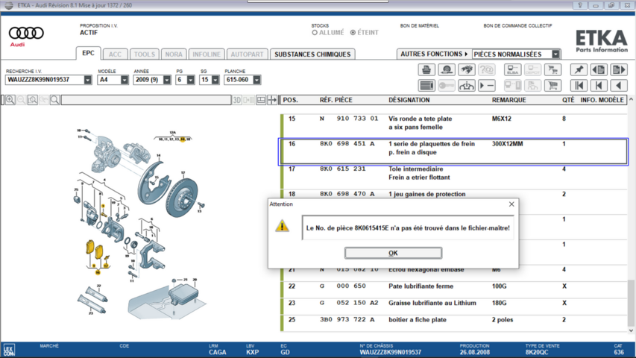The image size is (636, 358).
Task: Open the ANNÉE 2009 dropdown
Action: pos(167,80)
